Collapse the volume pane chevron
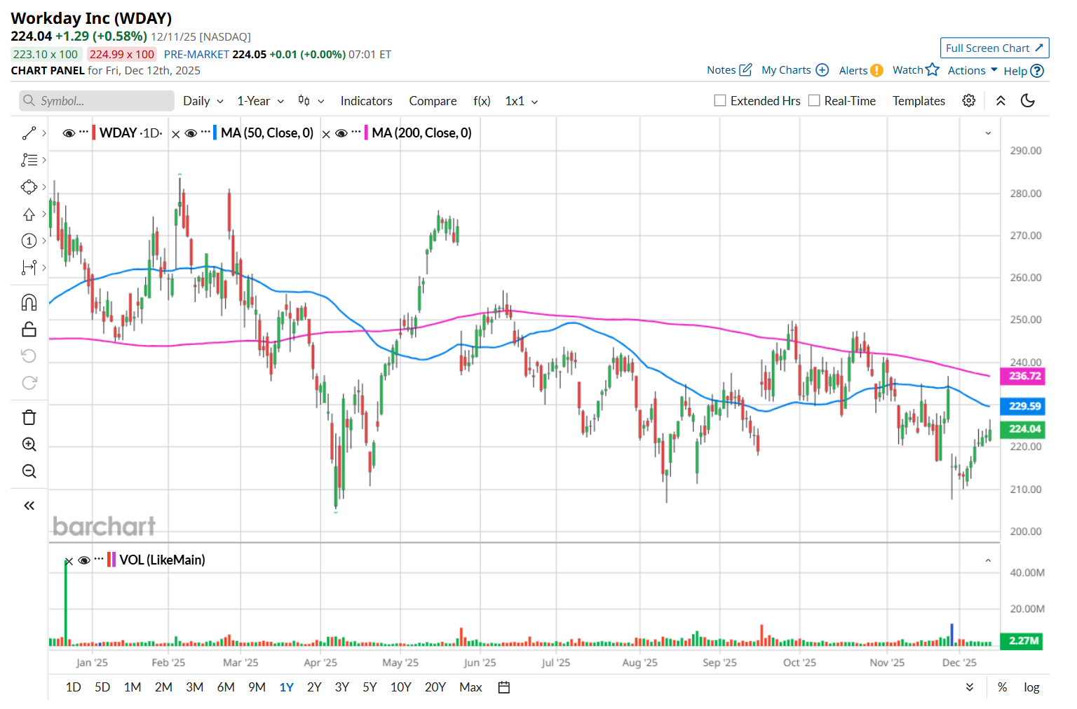Viewport: 1077px width, 709px height. [988, 560]
